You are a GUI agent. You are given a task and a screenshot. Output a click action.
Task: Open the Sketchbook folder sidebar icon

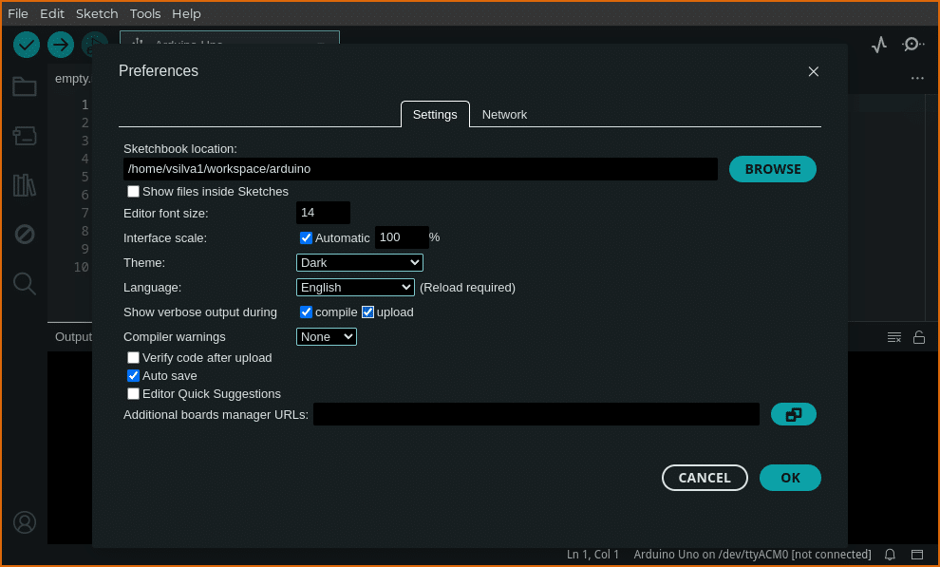pos(25,87)
